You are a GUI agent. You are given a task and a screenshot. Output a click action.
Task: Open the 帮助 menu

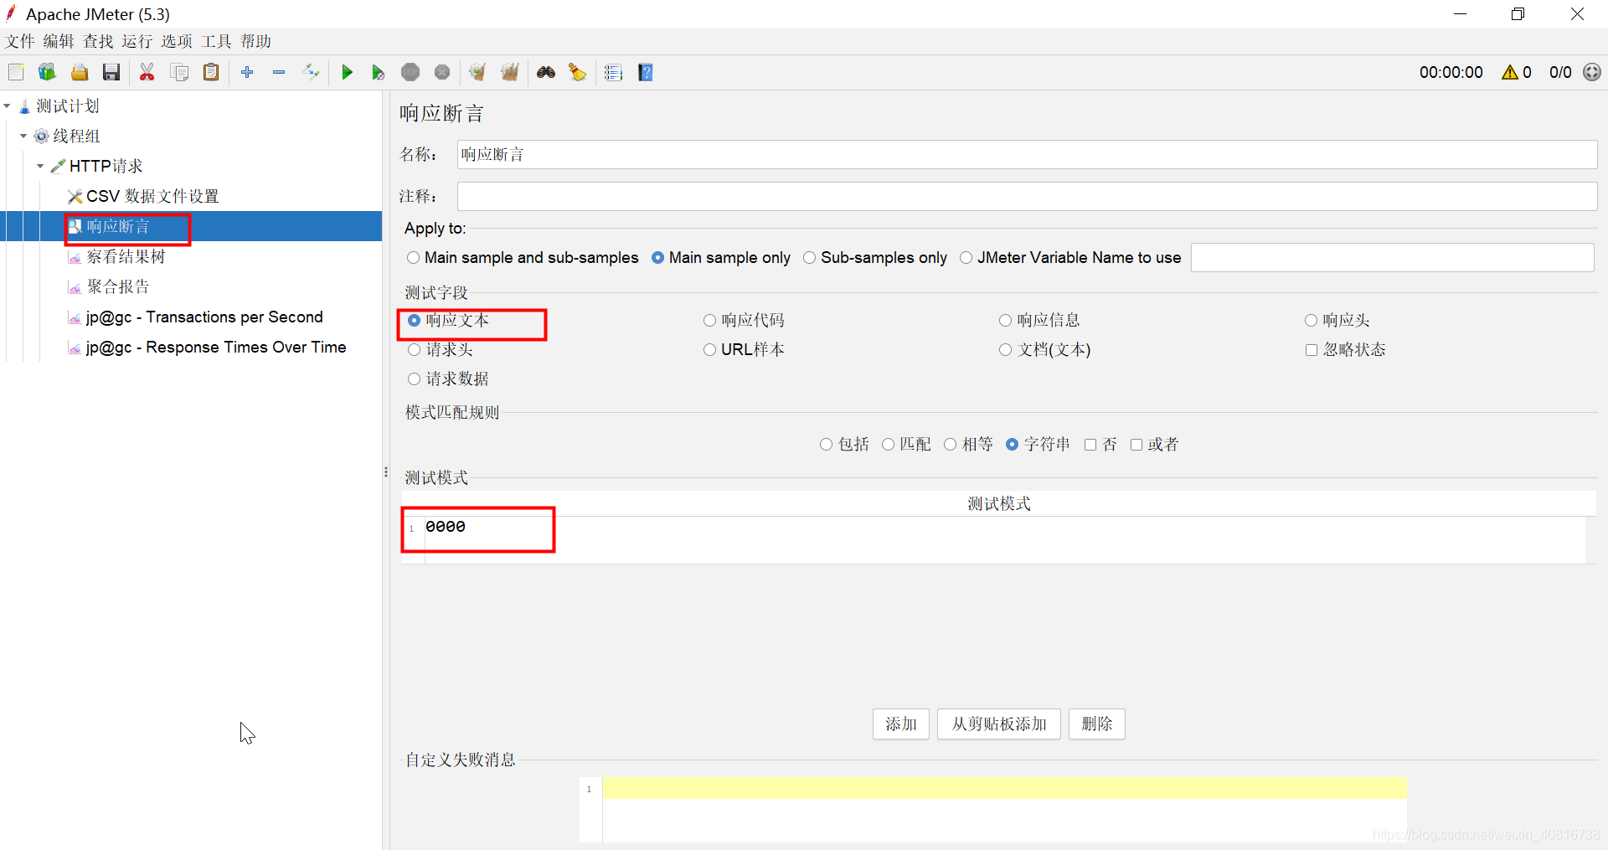[255, 41]
